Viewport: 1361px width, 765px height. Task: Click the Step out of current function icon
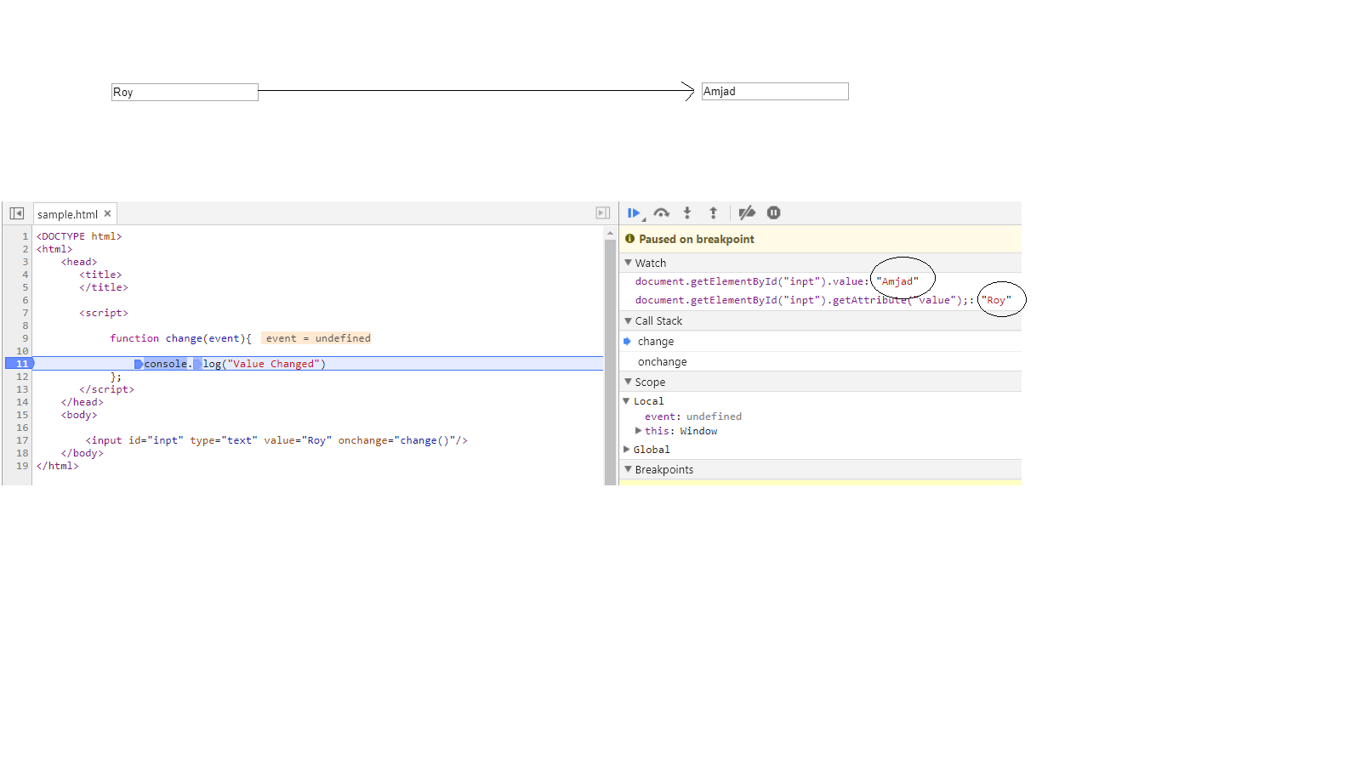tap(714, 212)
